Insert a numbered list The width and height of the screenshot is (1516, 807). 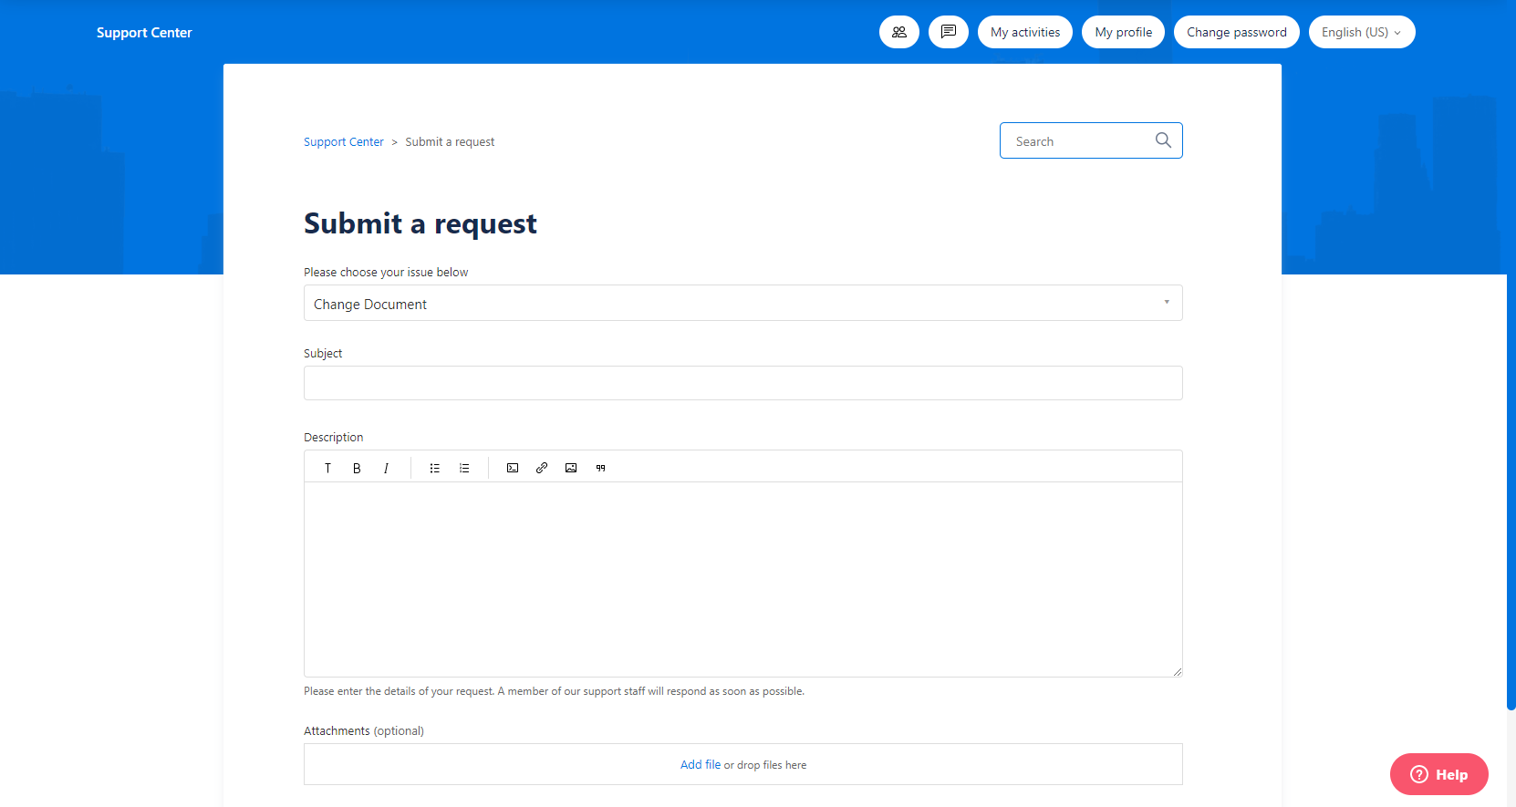[x=464, y=468]
